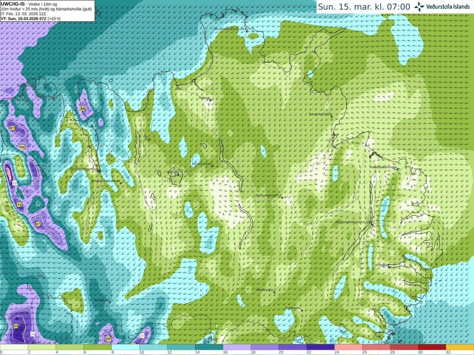Click the Mývatnsöræfi station label
Viewport: 474px width, 355px height.
click(x=202, y=163)
